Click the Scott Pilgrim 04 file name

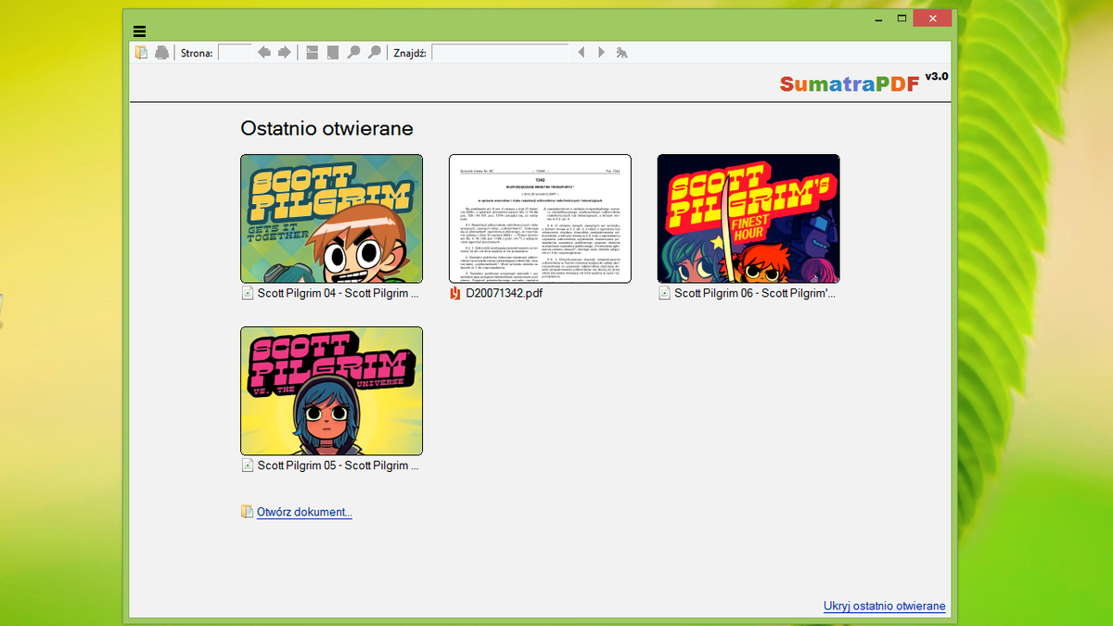339,293
